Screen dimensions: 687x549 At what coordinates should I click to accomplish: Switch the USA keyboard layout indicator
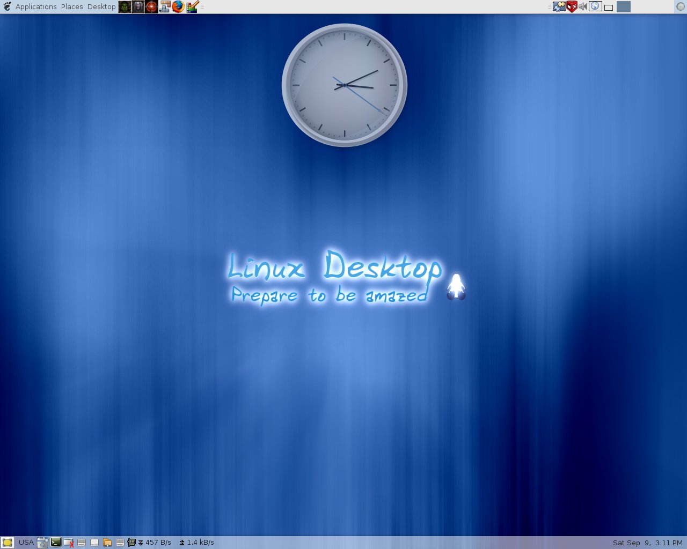tap(26, 543)
